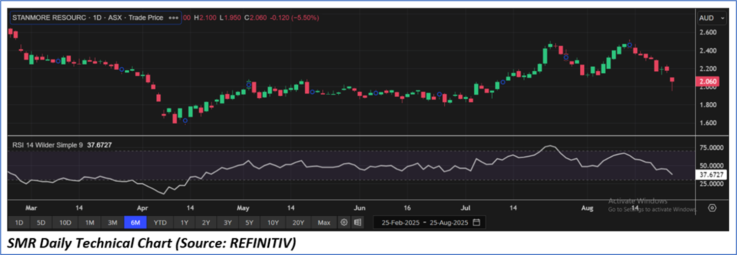Switch to the YTD time range
This screenshot has width=737, height=255.
[160, 222]
